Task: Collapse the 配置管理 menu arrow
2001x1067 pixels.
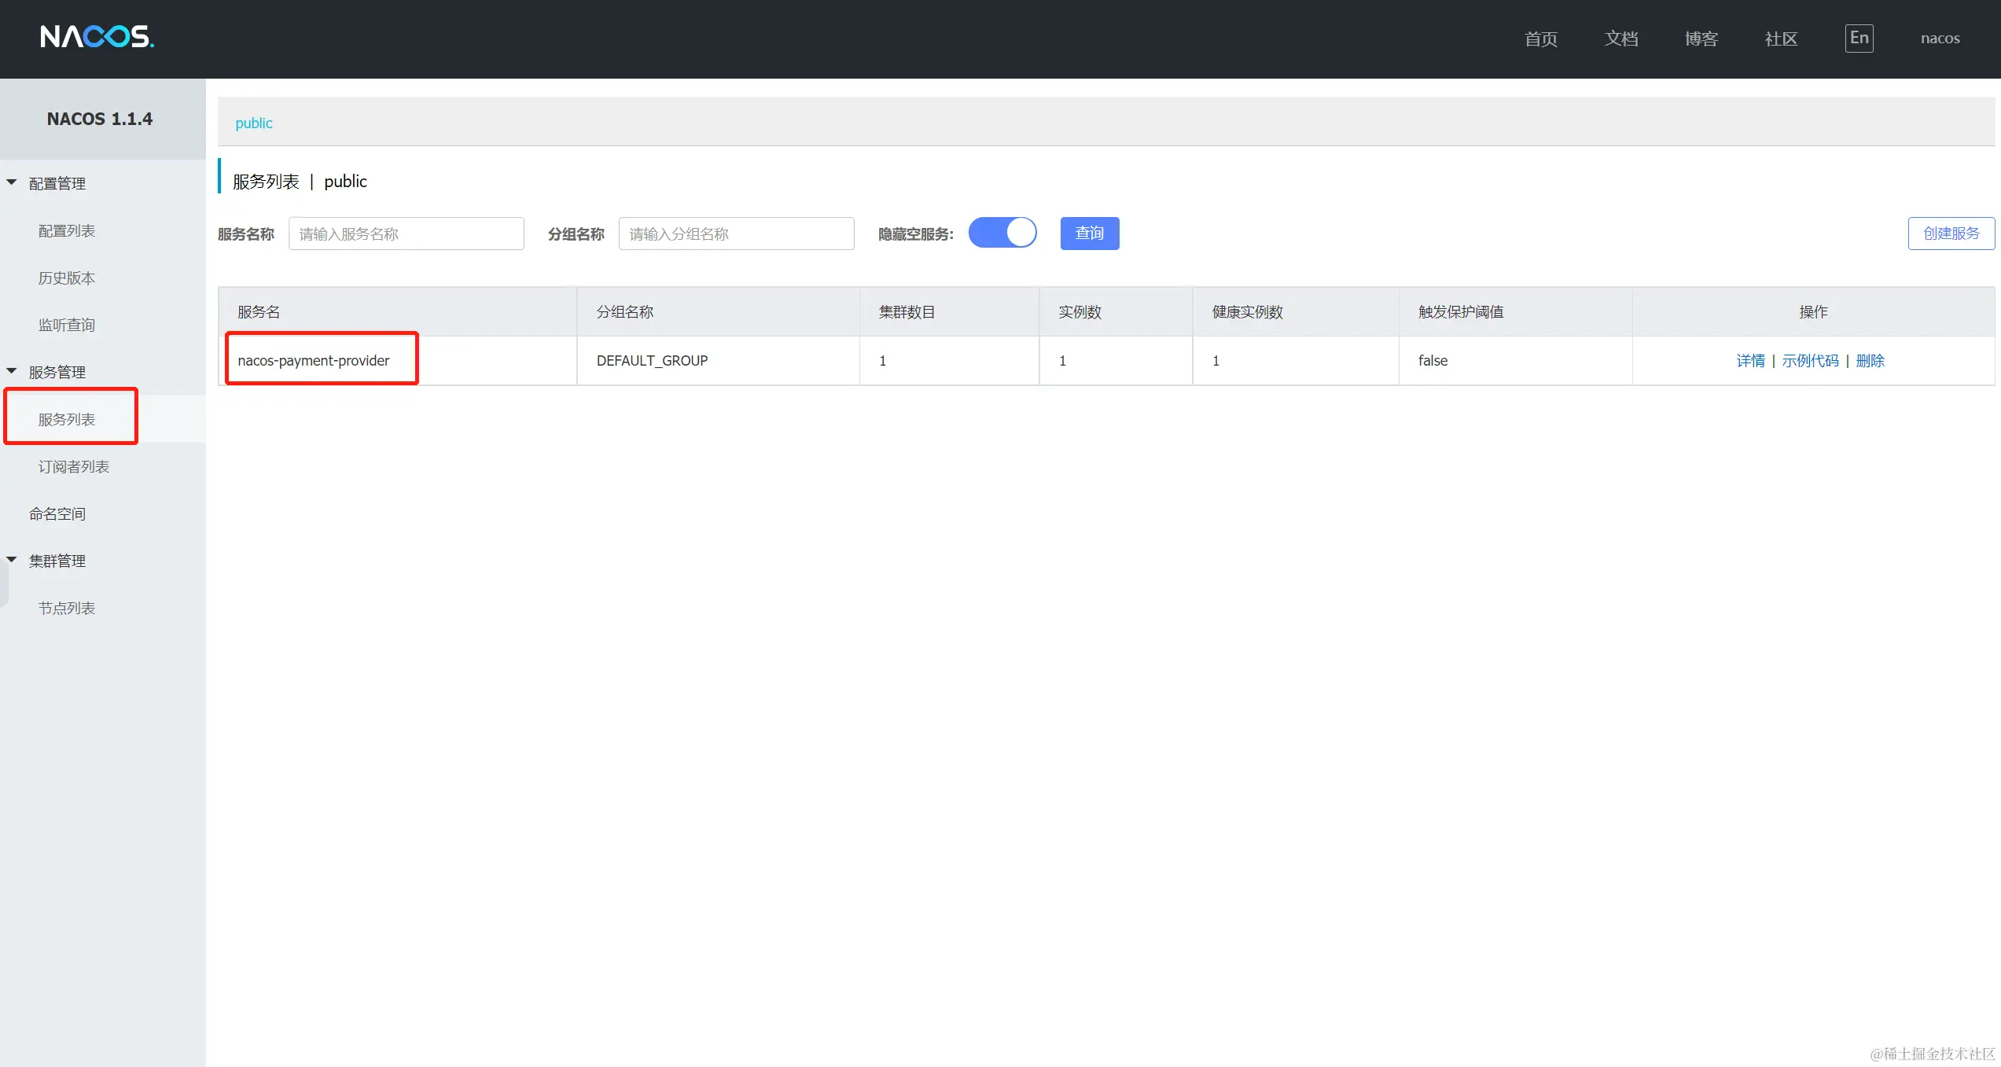Action: [12, 182]
